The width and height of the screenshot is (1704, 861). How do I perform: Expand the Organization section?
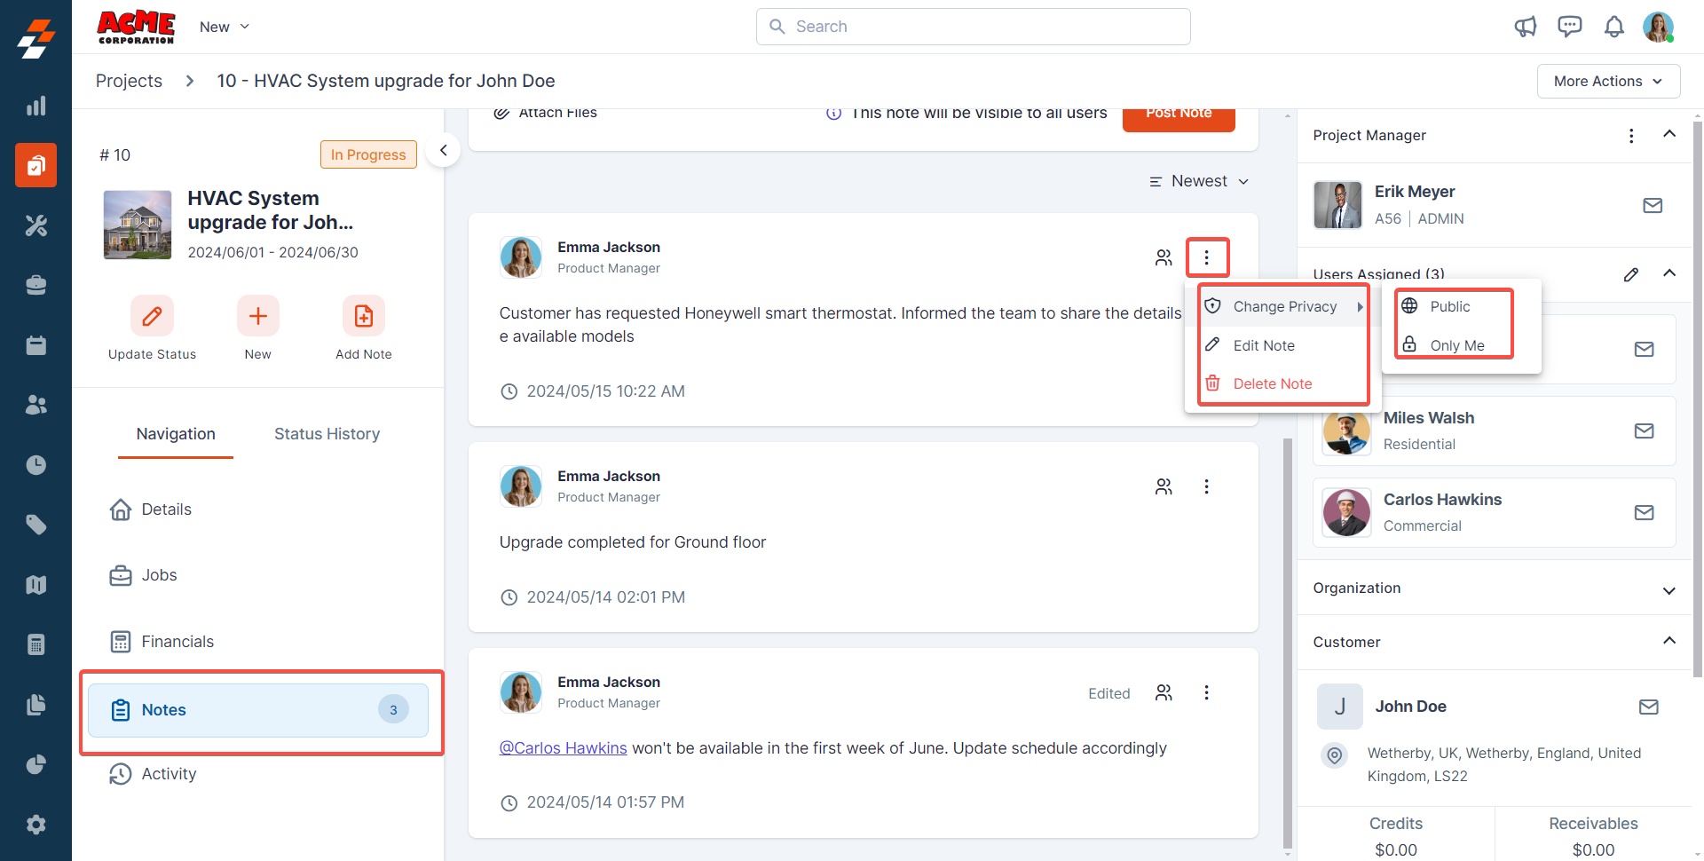point(1669,590)
